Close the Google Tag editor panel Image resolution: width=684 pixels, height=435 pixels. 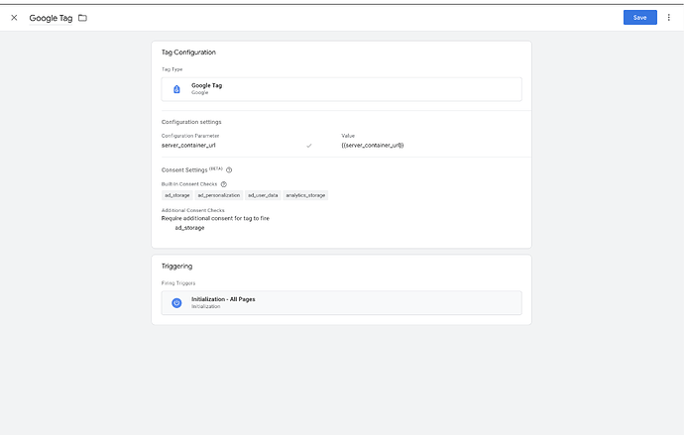tap(14, 18)
